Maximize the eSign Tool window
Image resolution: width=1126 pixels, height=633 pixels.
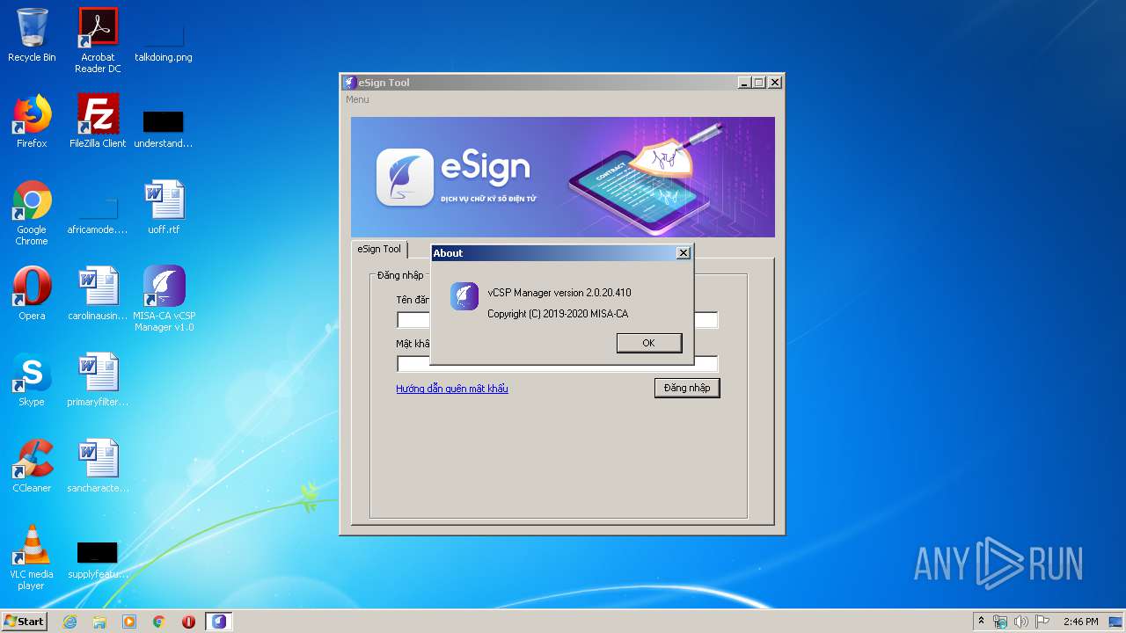(759, 83)
